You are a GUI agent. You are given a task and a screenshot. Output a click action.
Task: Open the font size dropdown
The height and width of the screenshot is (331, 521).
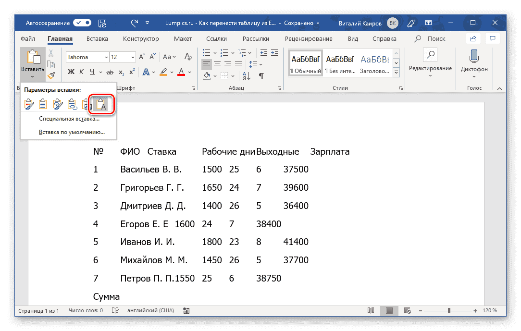click(x=133, y=57)
